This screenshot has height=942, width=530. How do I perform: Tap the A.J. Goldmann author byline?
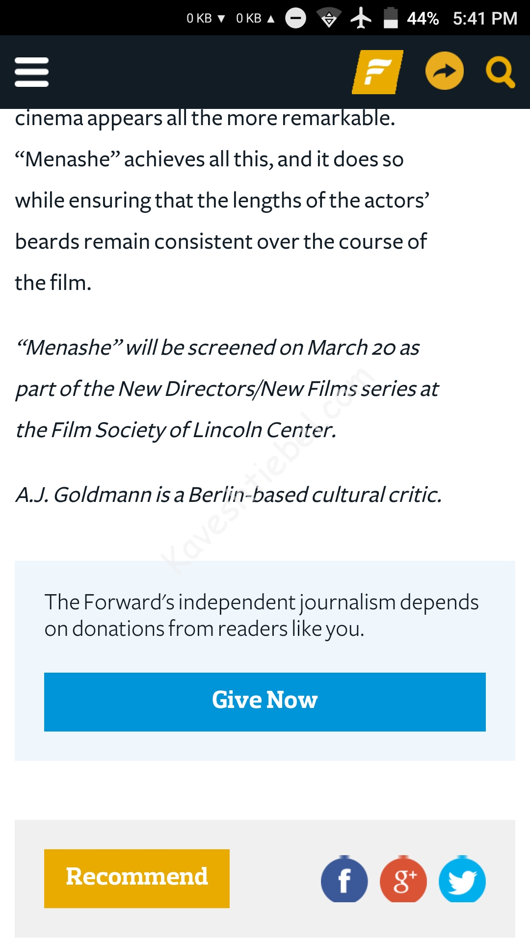228,495
